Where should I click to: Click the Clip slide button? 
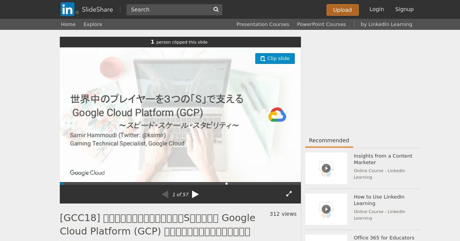275,59
